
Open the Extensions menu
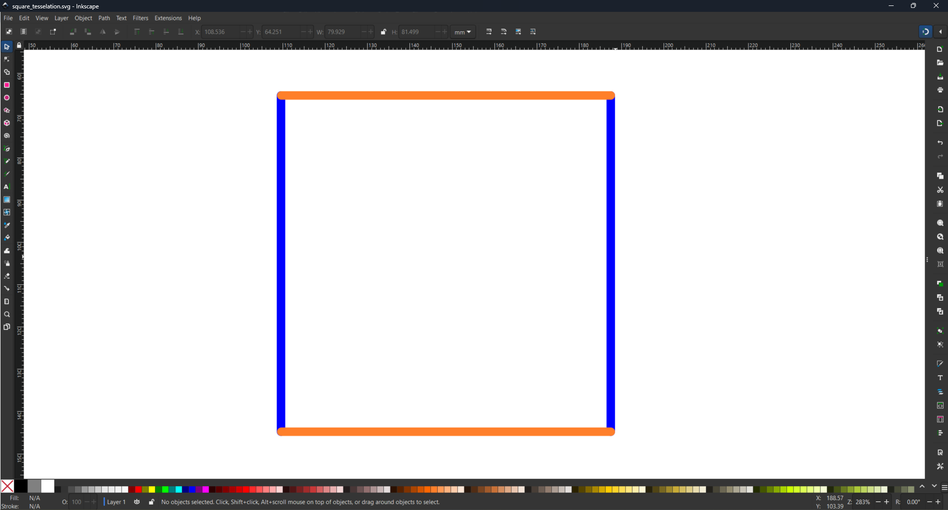click(168, 18)
